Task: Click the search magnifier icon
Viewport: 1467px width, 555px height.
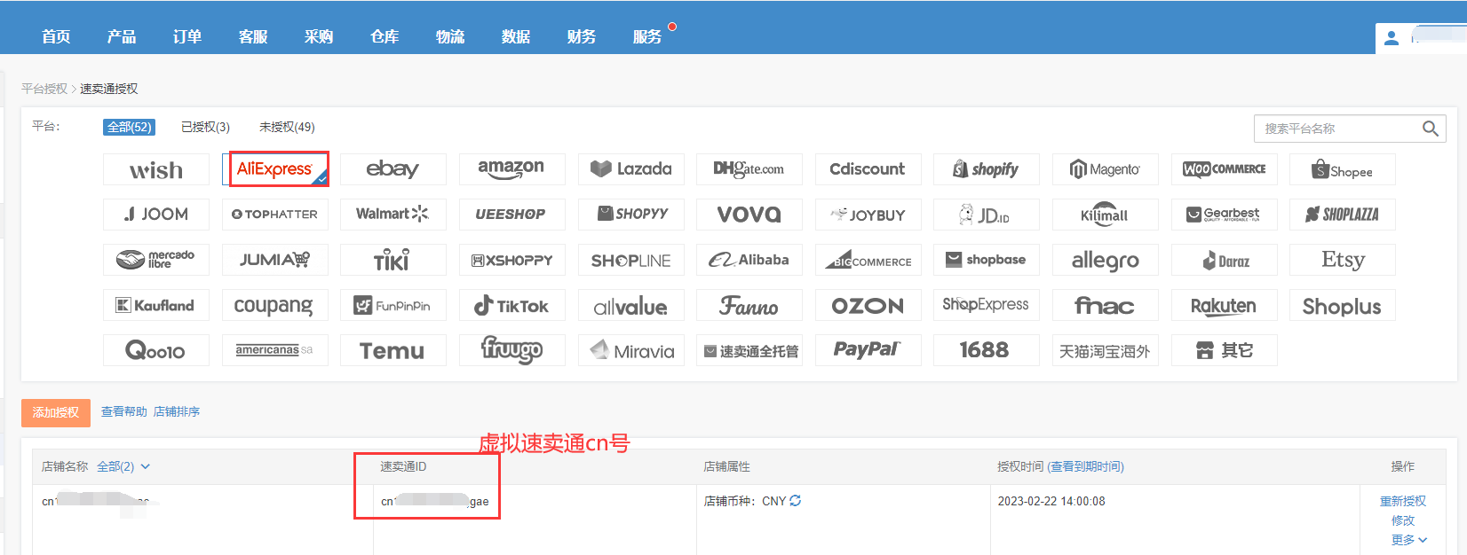Action: coord(1430,129)
